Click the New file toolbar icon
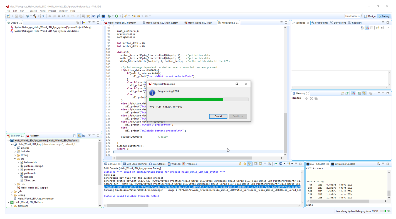The height and width of the screenshot is (219, 396). [9, 16]
